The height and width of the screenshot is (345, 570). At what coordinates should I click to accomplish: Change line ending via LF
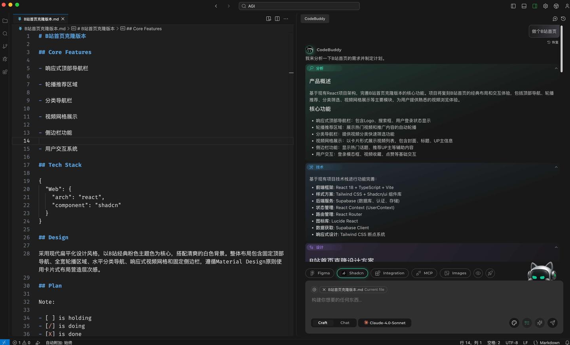[525, 343]
